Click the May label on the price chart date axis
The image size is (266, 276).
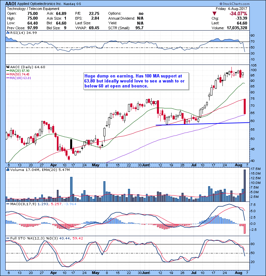click(95, 165)
